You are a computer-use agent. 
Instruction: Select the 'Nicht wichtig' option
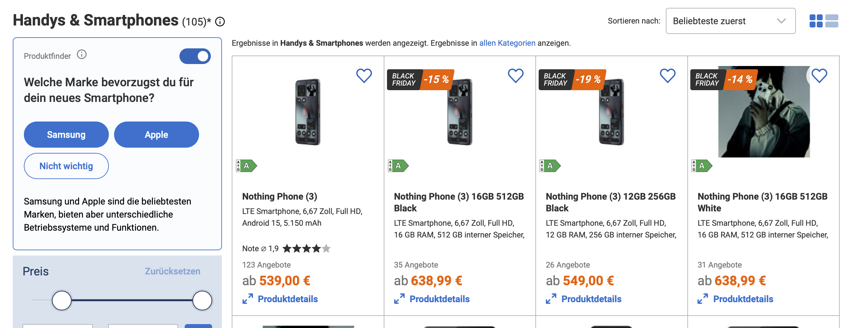tap(66, 166)
